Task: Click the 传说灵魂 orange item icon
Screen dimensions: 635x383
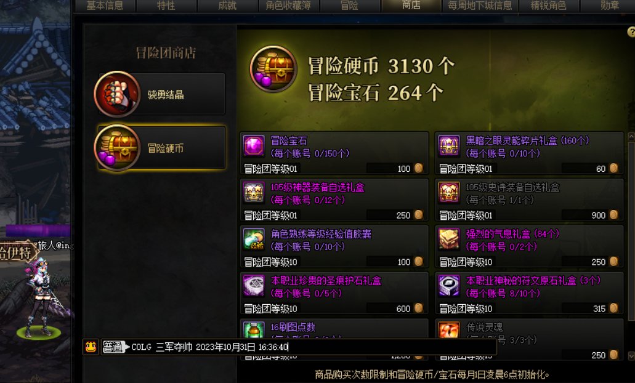Action: coord(449,330)
